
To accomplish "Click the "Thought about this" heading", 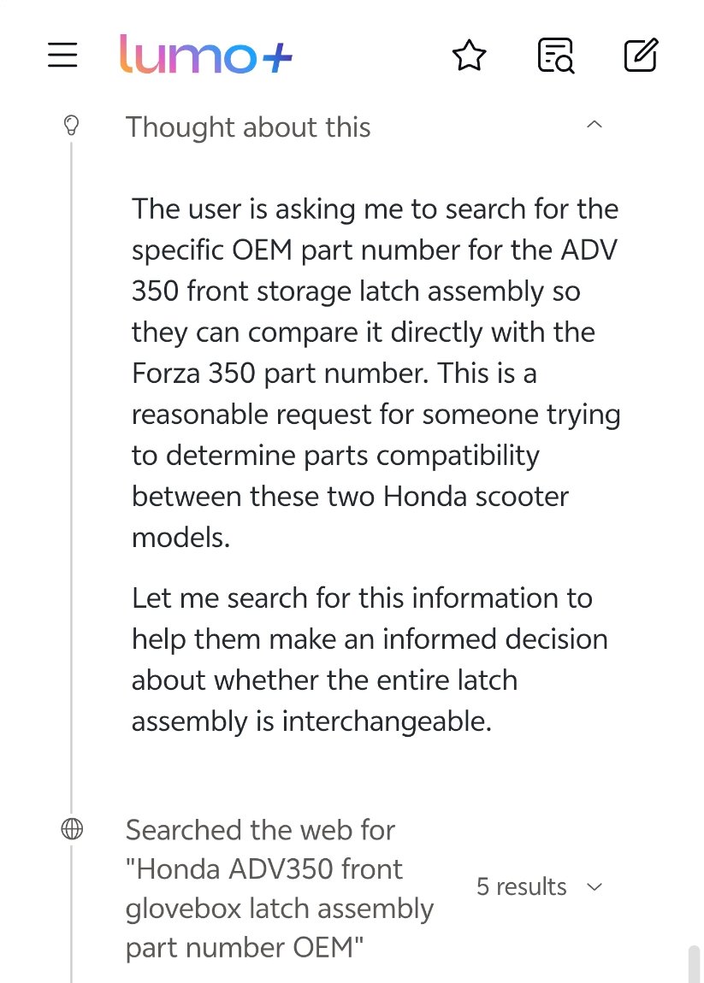I will point(248,127).
